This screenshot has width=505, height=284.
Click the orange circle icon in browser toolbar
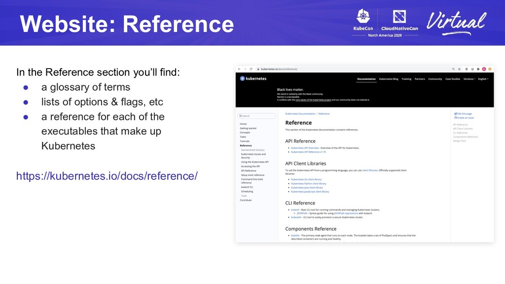(x=490, y=69)
